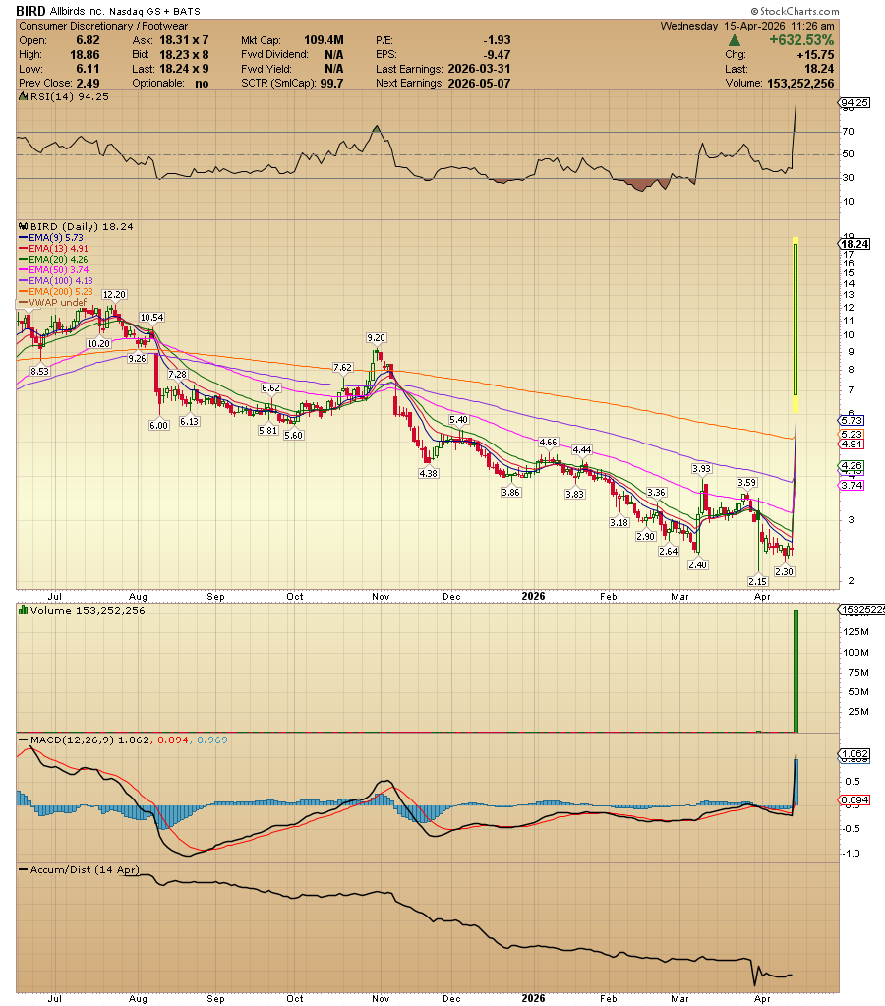This screenshot has width=885, height=1006.
Task: Click the 3.74 EMA tag on price axis
Action: point(853,485)
